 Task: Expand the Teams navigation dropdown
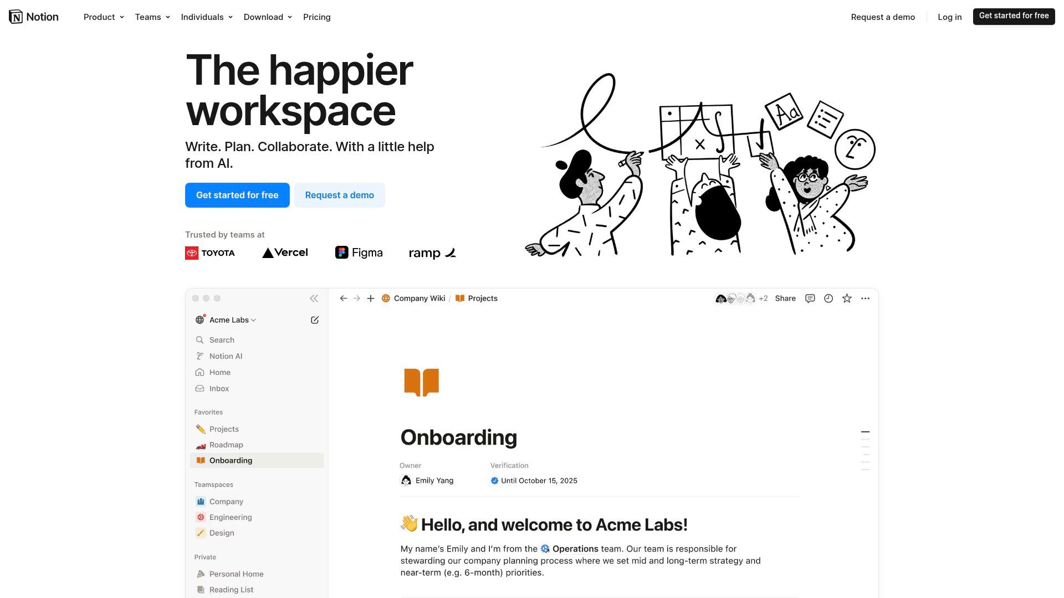click(152, 17)
